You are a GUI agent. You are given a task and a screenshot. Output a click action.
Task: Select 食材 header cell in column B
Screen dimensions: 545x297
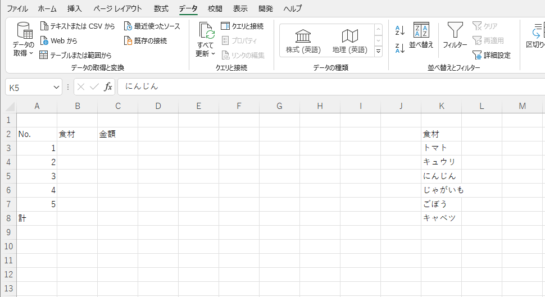[77, 134]
